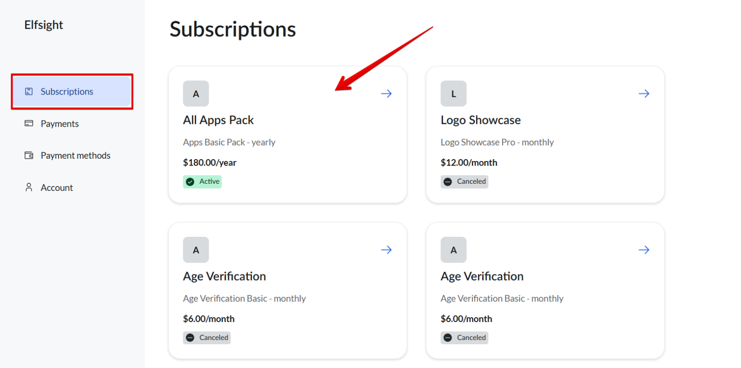The height and width of the screenshot is (368, 741).
Task: Click the Elfsight logo text
Action: tap(44, 25)
